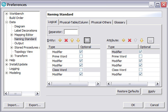This screenshot has height=112, width=168.
Task: Click the Import... button
Action: click(x=14, y=105)
